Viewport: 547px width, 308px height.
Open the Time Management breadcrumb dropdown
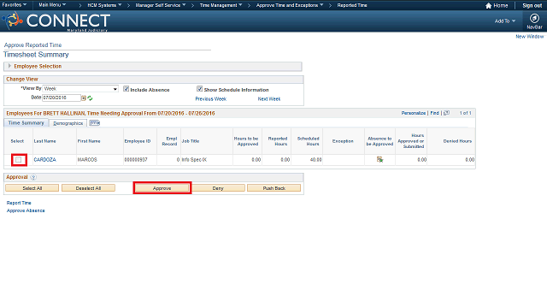click(221, 5)
